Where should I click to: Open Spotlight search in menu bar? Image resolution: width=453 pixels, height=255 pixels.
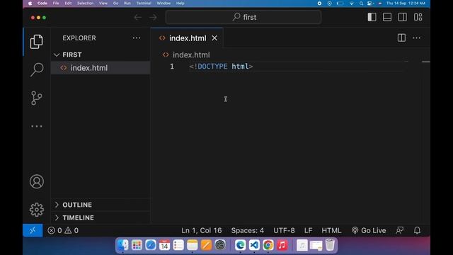pyautogui.click(x=361, y=3)
